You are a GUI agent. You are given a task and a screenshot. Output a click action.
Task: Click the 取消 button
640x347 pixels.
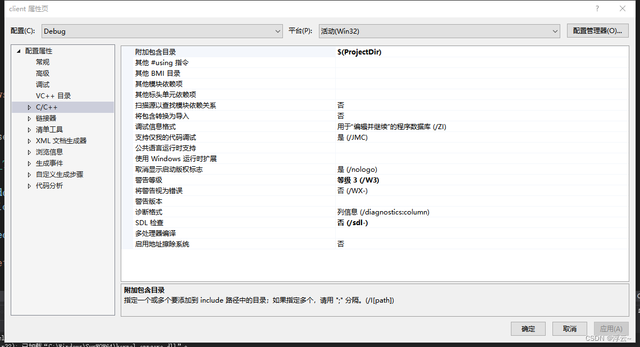click(x=569, y=328)
